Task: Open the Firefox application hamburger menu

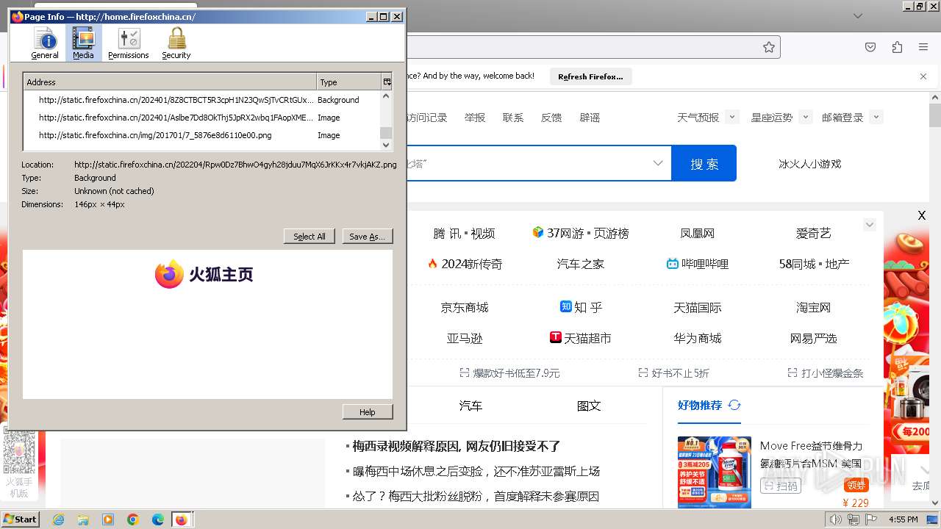Action: 923,47
